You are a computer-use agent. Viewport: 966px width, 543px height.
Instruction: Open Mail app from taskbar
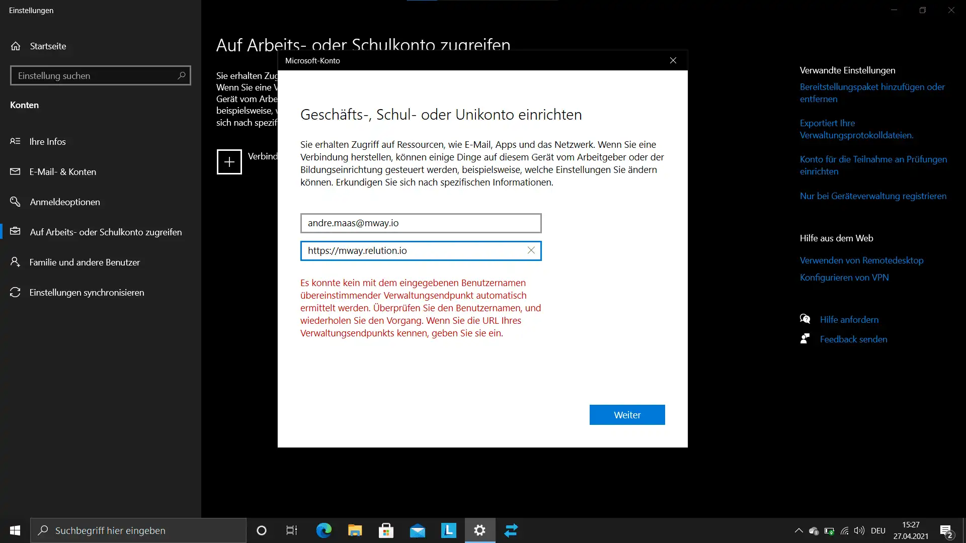(417, 530)
